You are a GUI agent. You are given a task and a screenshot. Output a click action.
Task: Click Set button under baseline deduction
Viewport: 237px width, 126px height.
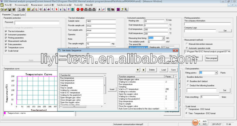pyautogui.click(x=225, y=90)
